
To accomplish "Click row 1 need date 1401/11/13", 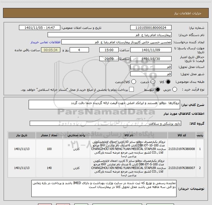I will [x=22, y=149].
